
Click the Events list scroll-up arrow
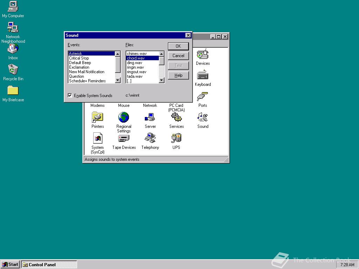coord(118,54)
